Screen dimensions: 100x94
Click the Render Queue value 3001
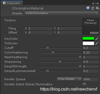[91, 79]
